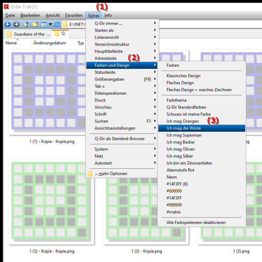The image size is (262, 262).
Task: Open Dateioperationen submenu
Action: coord(122,93)
